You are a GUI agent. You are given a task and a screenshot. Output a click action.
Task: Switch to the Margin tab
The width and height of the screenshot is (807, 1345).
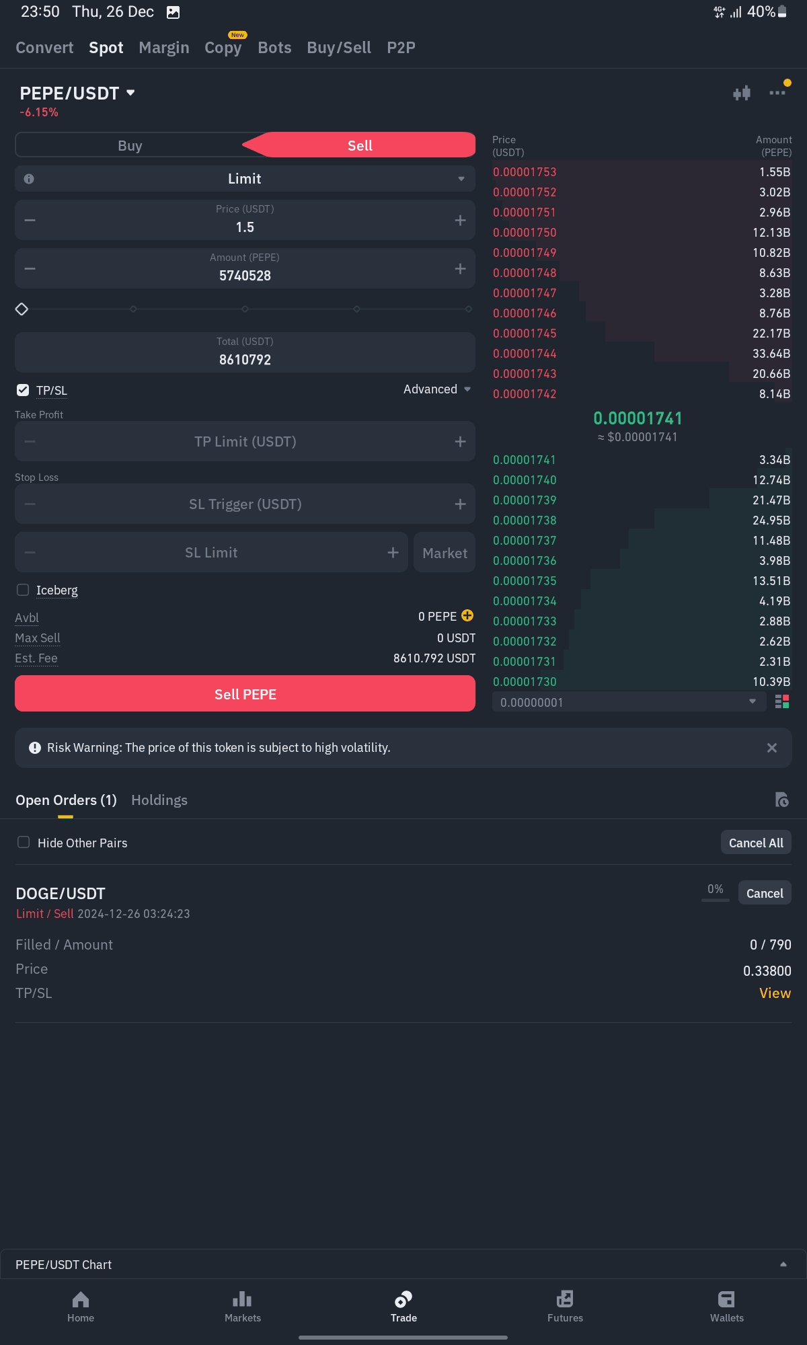click(164, 48)
